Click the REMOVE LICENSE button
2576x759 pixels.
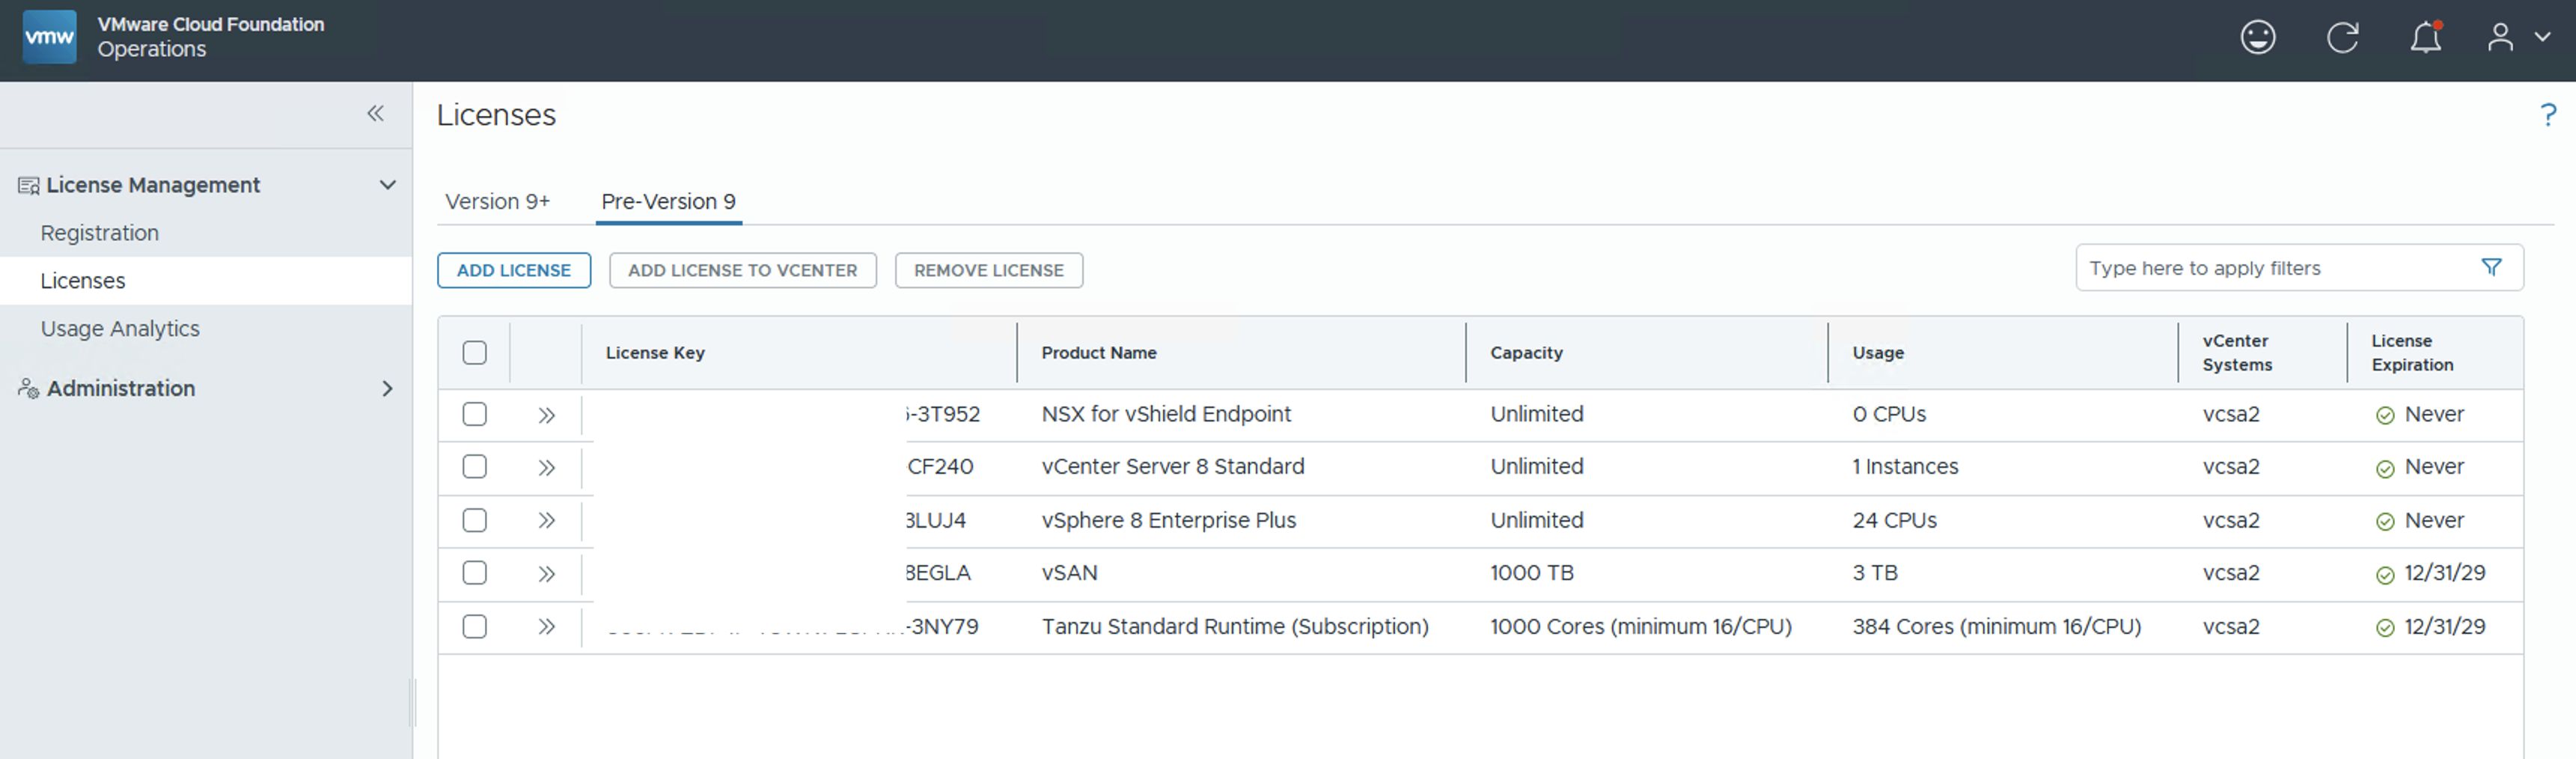988,270
